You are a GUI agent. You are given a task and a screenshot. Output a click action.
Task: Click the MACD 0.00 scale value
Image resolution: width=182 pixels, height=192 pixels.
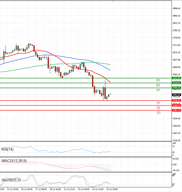pyautogui.click(x=174, y=165)
